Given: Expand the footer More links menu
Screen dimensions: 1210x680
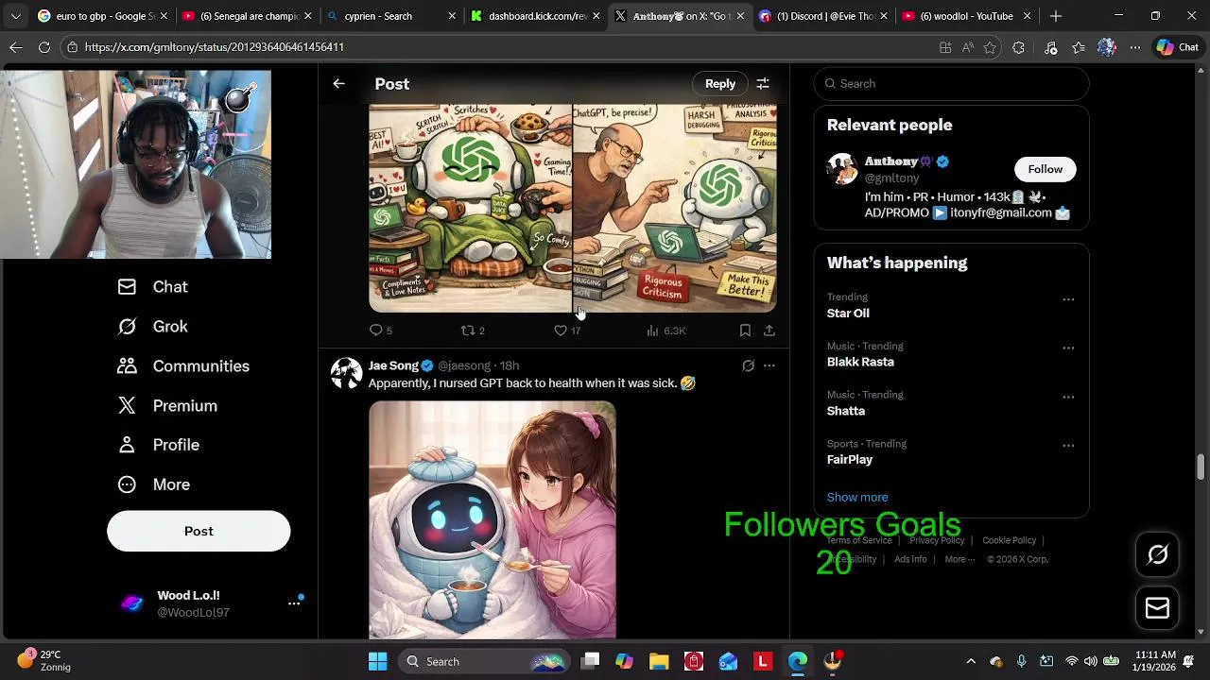Looking at the screenshot, I should tap(959, 559).
